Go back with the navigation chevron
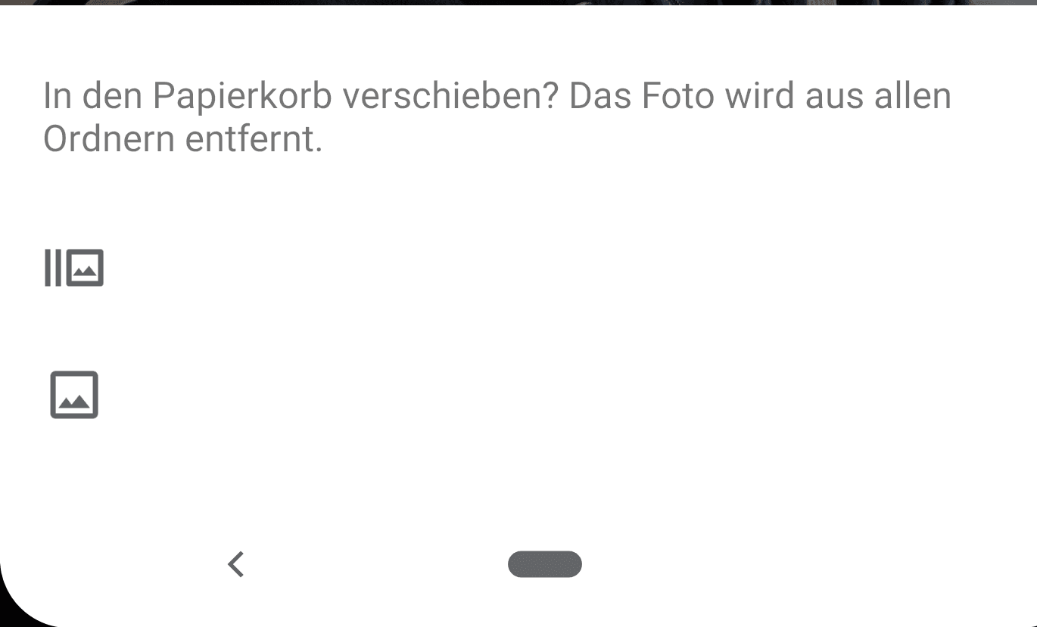This screenshot has height=627, width=1037. pos(236,564)
